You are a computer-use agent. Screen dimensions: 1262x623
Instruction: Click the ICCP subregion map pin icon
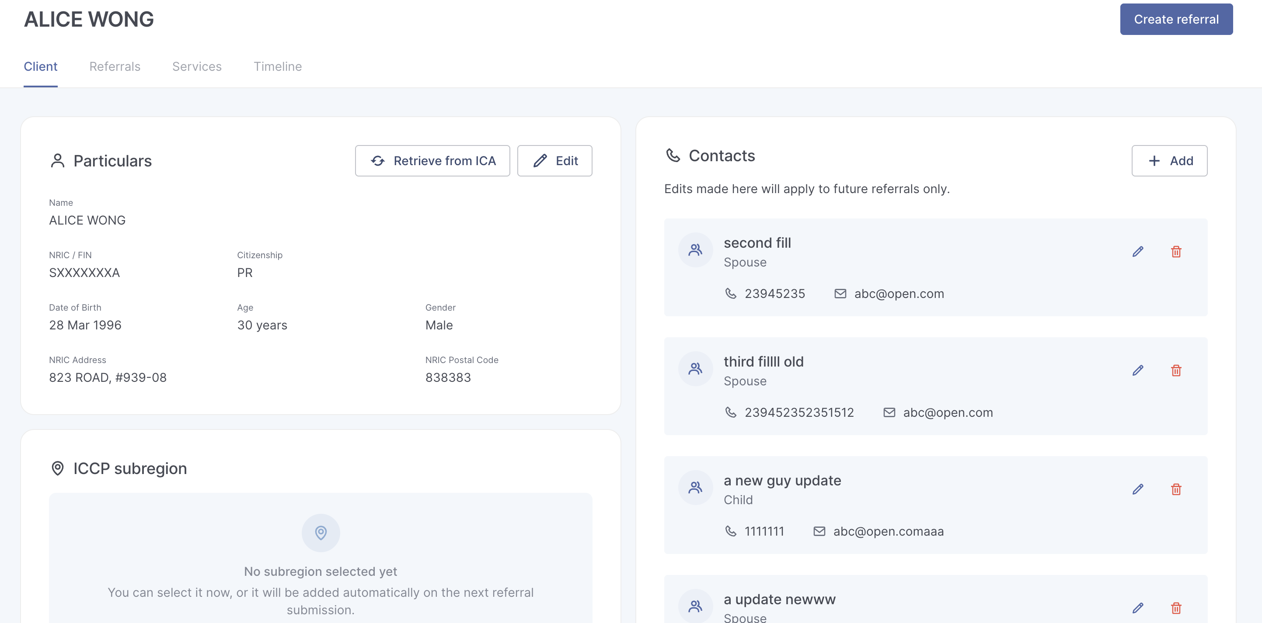57,468
